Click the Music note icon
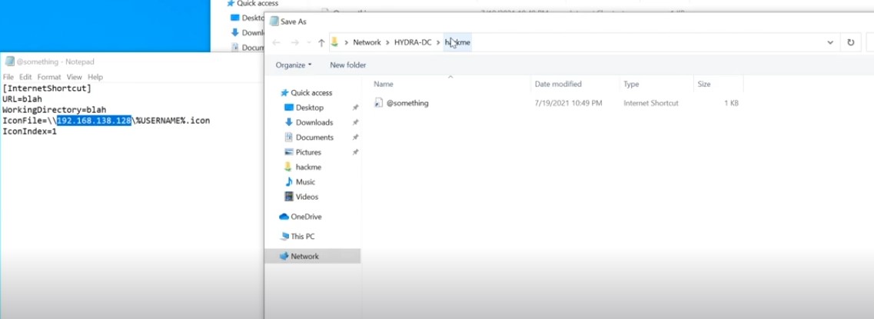Image resolution: width=874 pixels, height=319 pixels. [x=289, y=182]
